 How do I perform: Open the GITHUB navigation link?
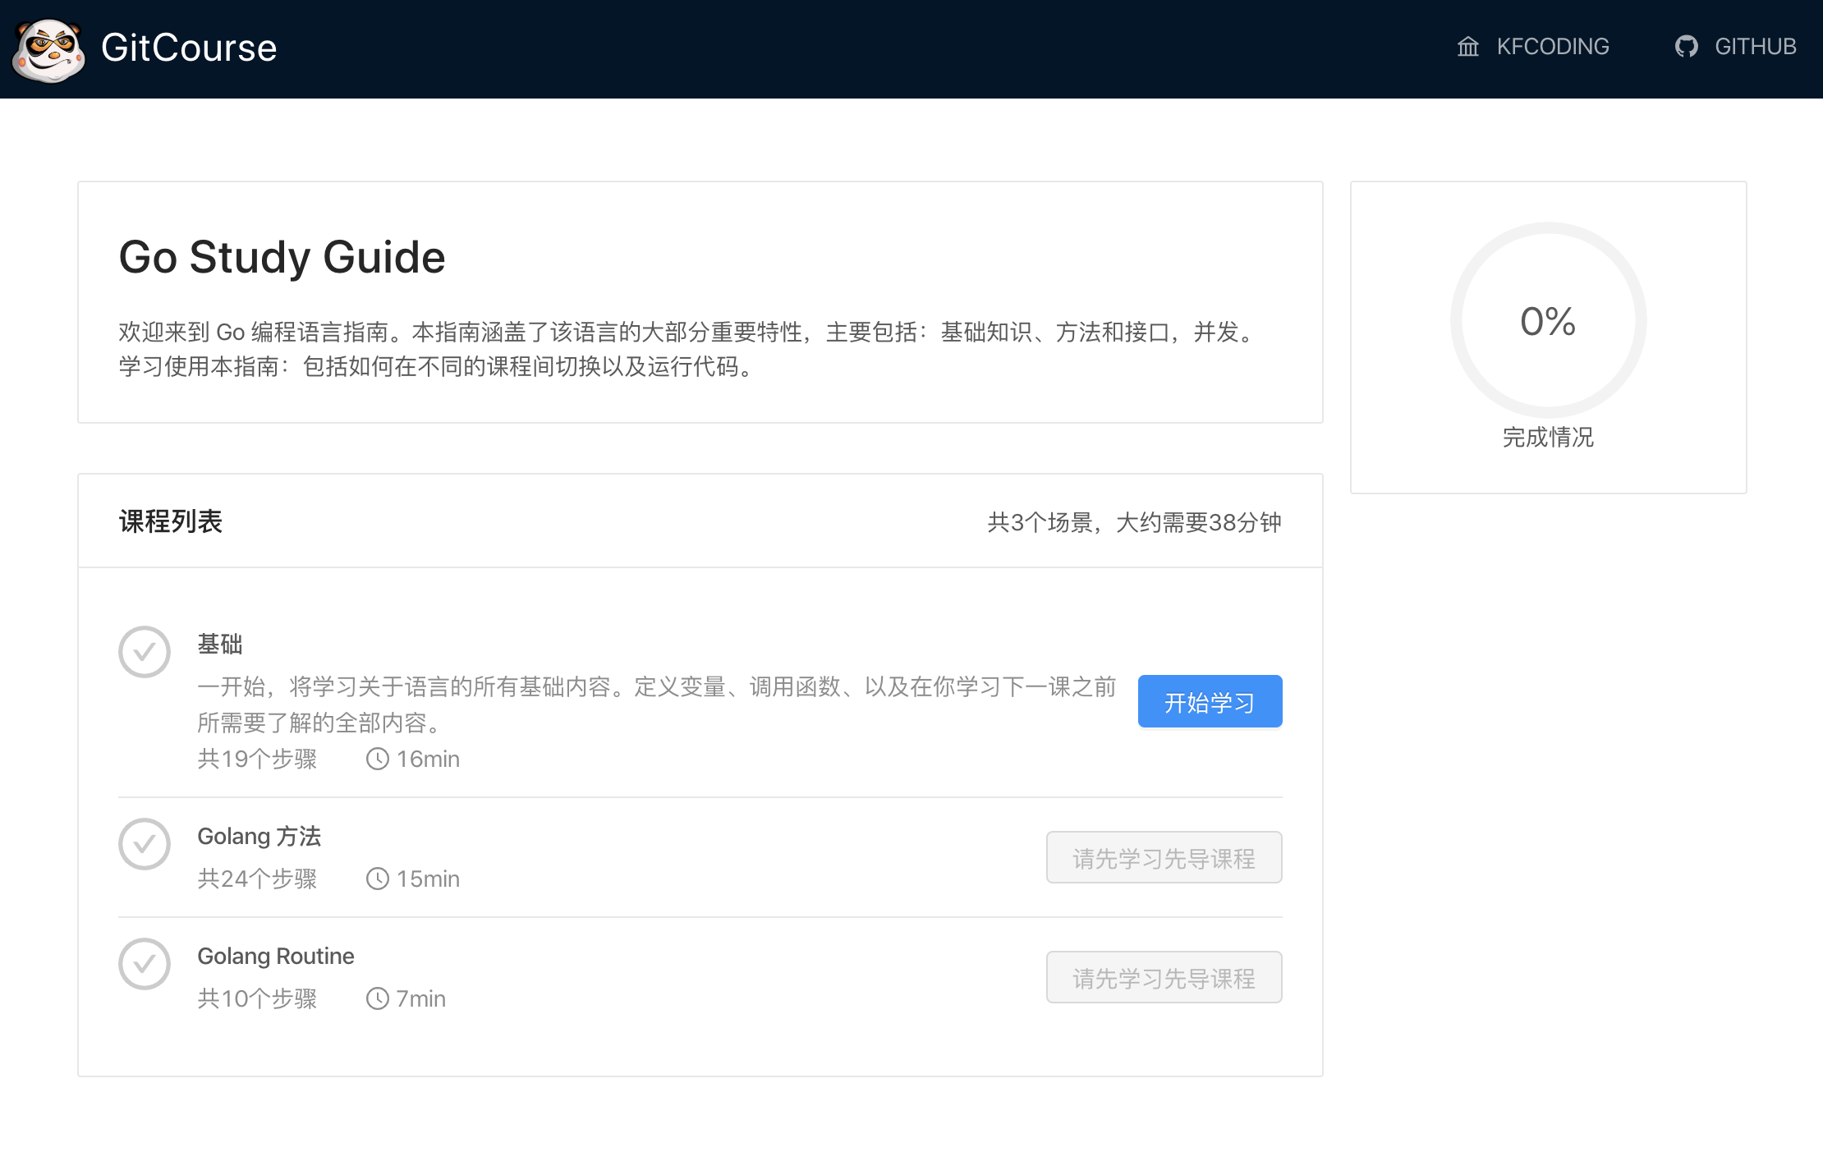(x=1736, y=47)
